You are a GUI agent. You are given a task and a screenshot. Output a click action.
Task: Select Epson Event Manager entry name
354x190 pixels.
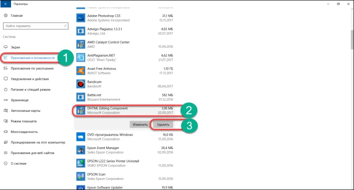103,148
